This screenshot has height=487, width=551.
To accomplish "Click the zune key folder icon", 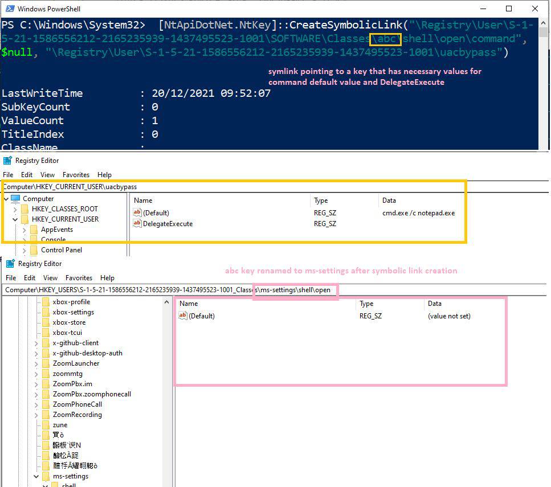I will tap(46, 425).
